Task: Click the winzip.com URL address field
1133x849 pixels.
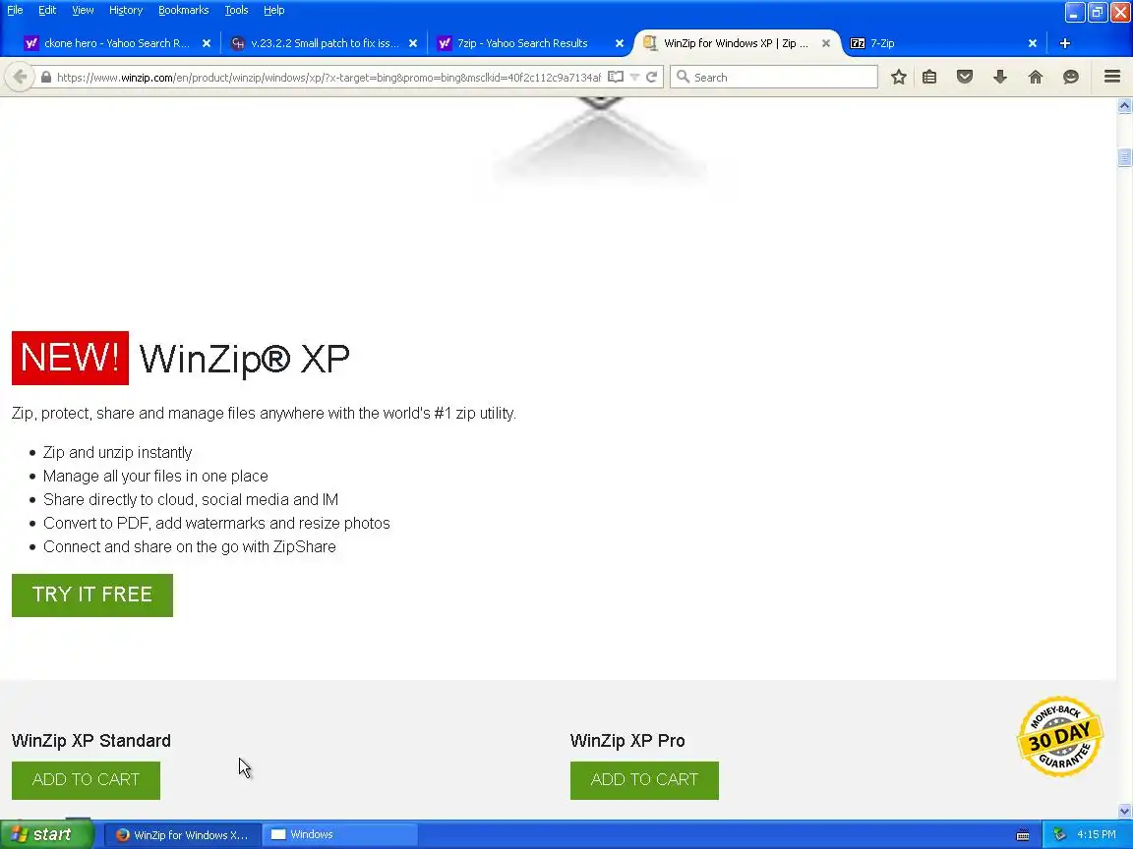Action: point(328,78)
